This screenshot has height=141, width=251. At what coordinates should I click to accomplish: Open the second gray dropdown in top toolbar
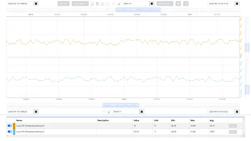click(x=80, y=4)
